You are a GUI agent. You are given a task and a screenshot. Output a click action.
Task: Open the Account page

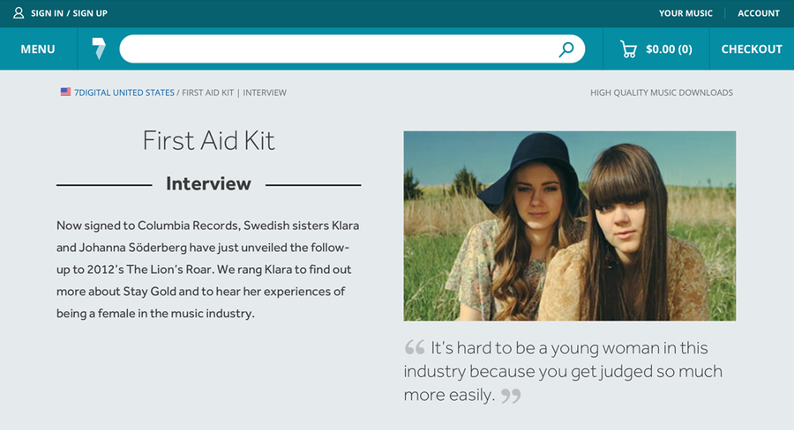point(759,13)
